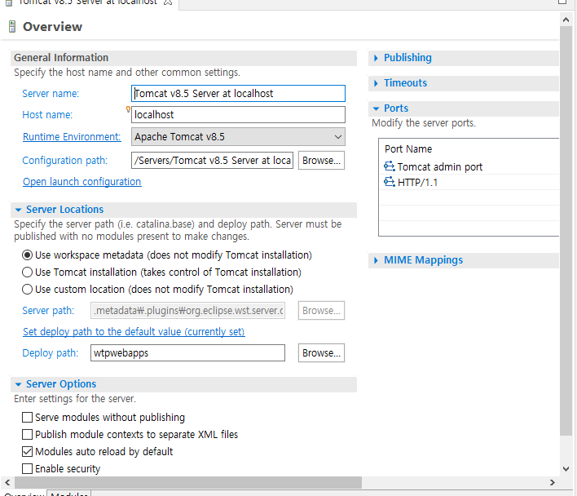Screen dimensions: 577x496
Task: Click the horizontal scrollbar left arrow
Action: point(7,482)
